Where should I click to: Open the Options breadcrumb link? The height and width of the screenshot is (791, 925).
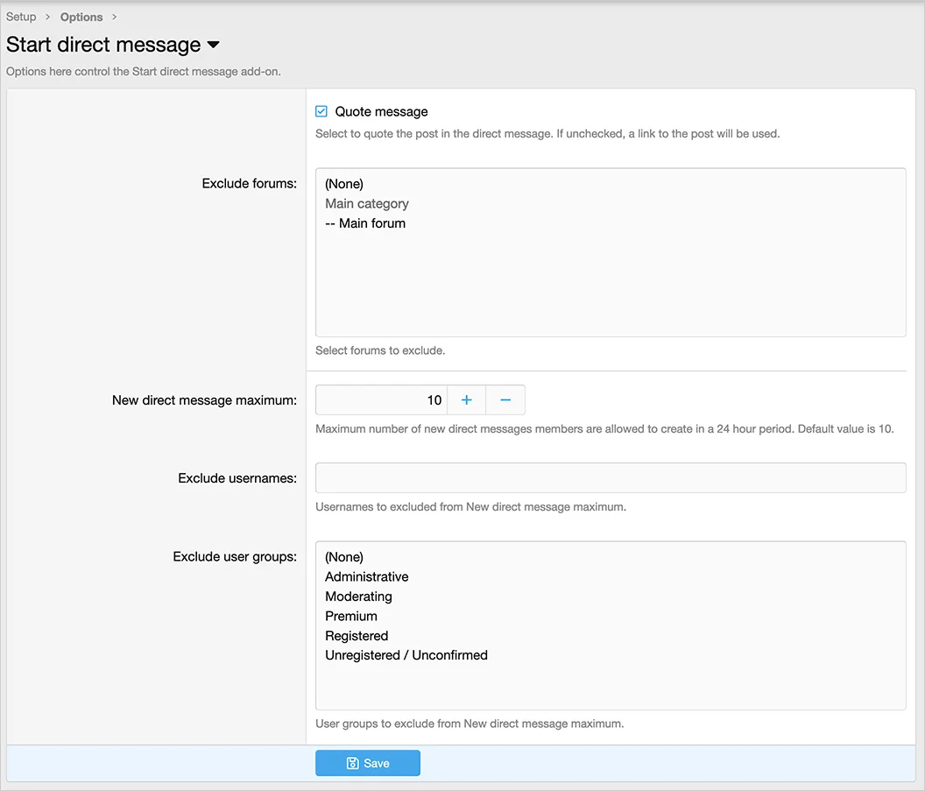(x=81, y=17)
